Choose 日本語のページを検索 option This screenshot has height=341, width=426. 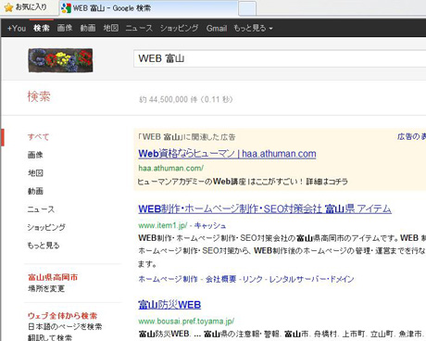[x=65, y=326]
